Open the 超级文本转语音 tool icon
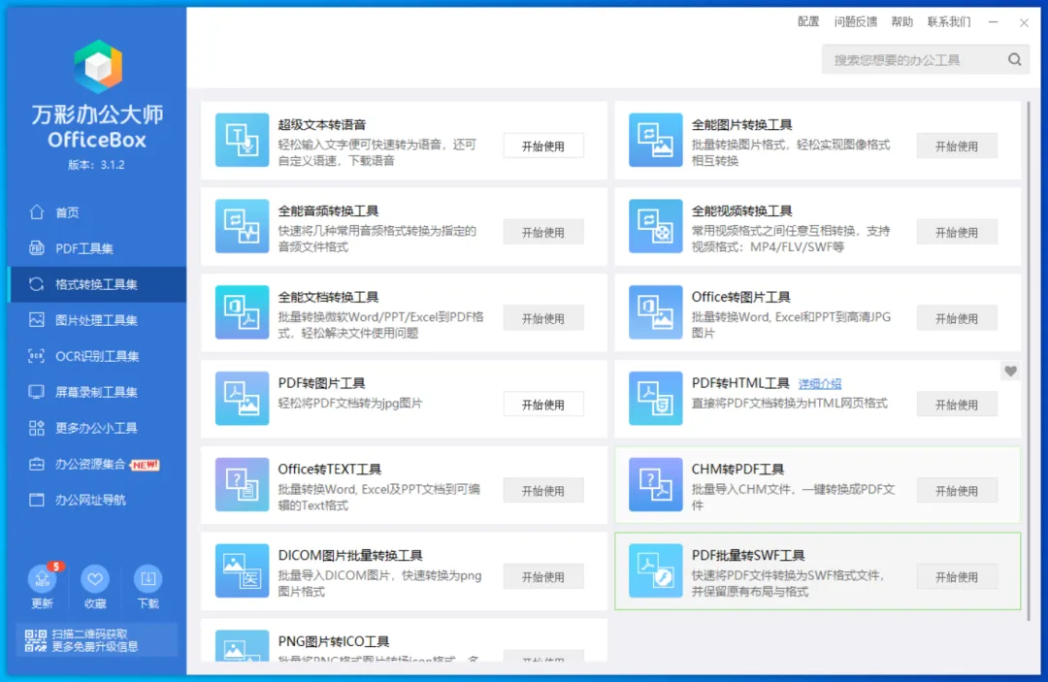This screenshot has width=1048, height=682. [242, 140]
